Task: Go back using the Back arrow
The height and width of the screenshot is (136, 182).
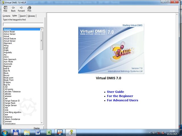Action: click(x=13, y=9)
